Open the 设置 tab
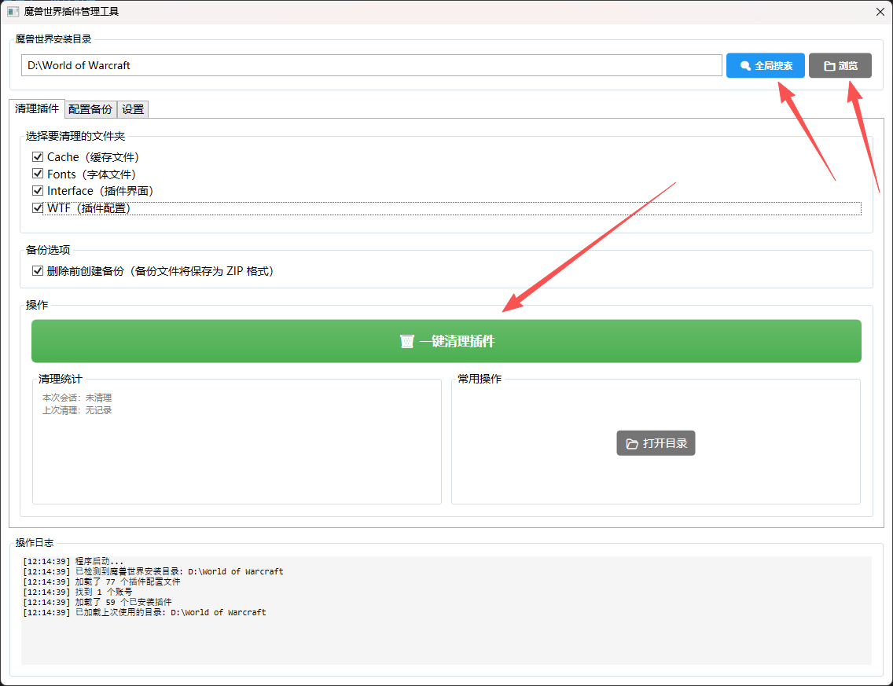893x686 pixels. click(133, 109)
